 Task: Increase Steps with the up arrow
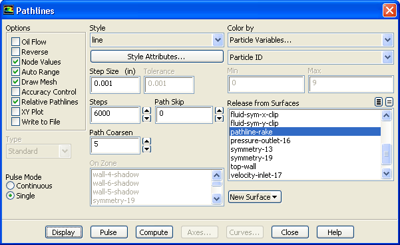point(146,111)
